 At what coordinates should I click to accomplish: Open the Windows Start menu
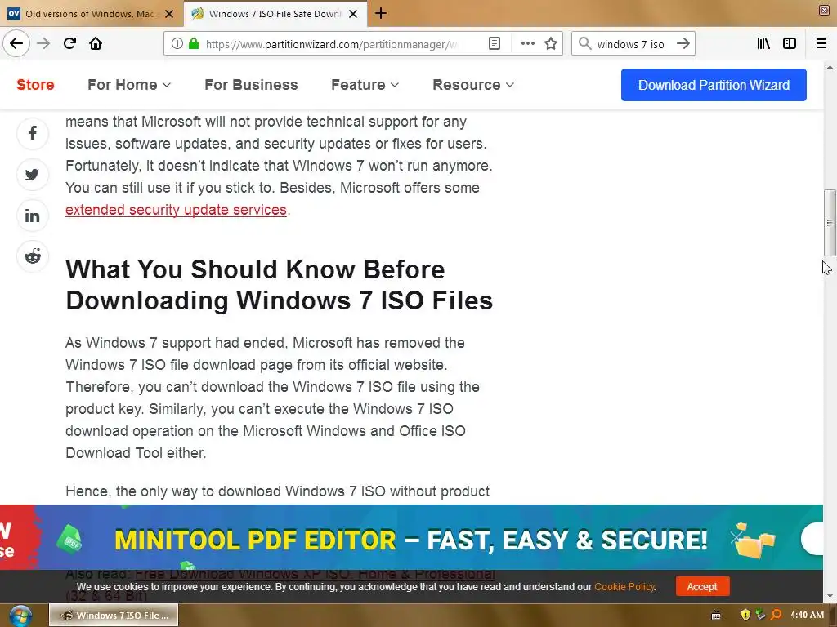click(x=20, y=616)
